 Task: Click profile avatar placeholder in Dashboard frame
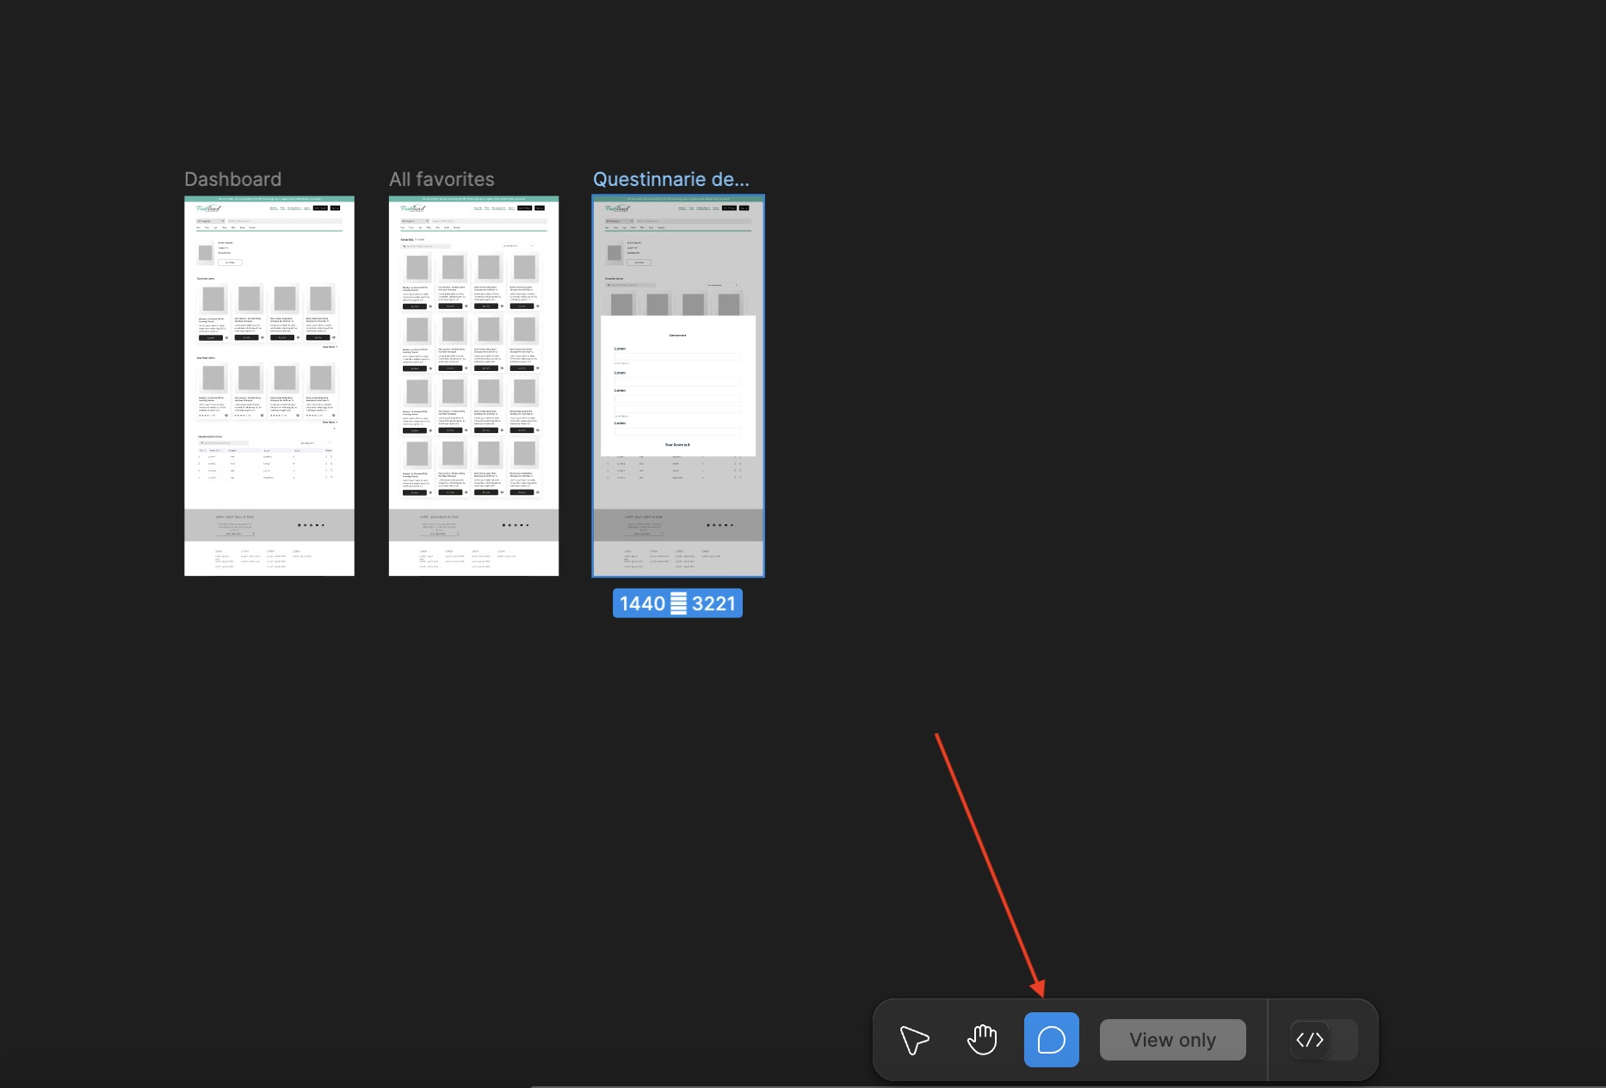205,252
